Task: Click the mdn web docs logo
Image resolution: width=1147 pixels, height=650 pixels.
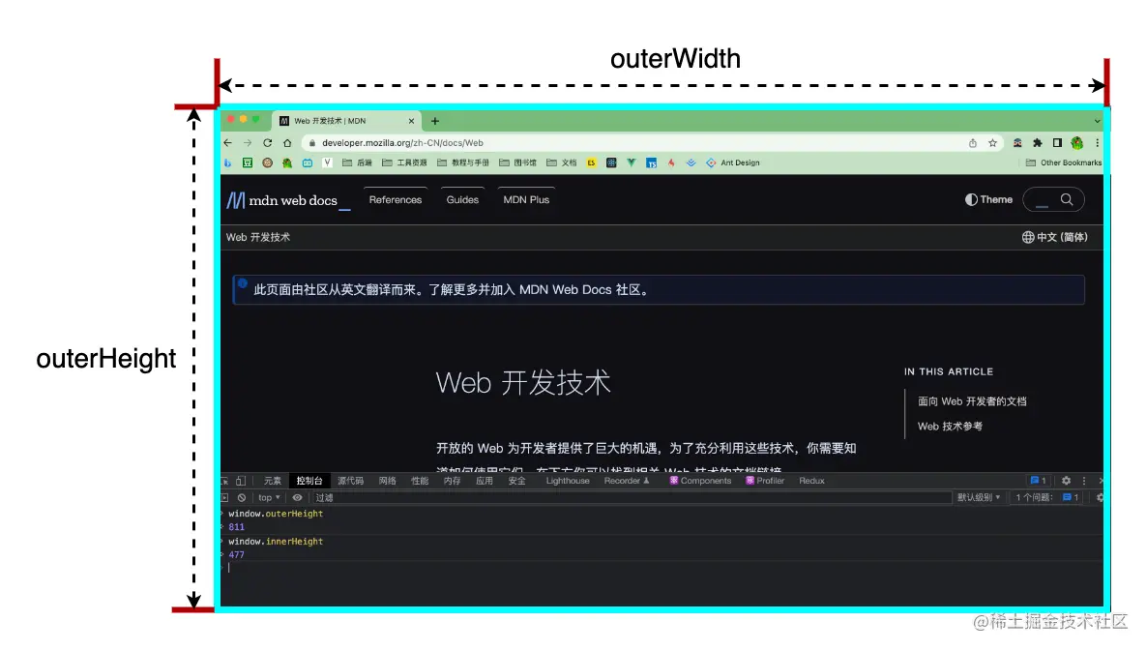Action: [288, 200]
